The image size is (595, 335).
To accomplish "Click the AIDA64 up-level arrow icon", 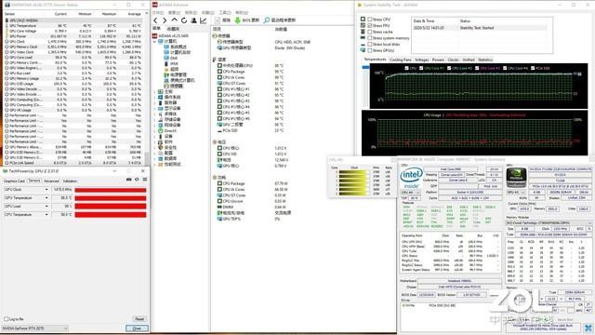I will tap(174, 20).
